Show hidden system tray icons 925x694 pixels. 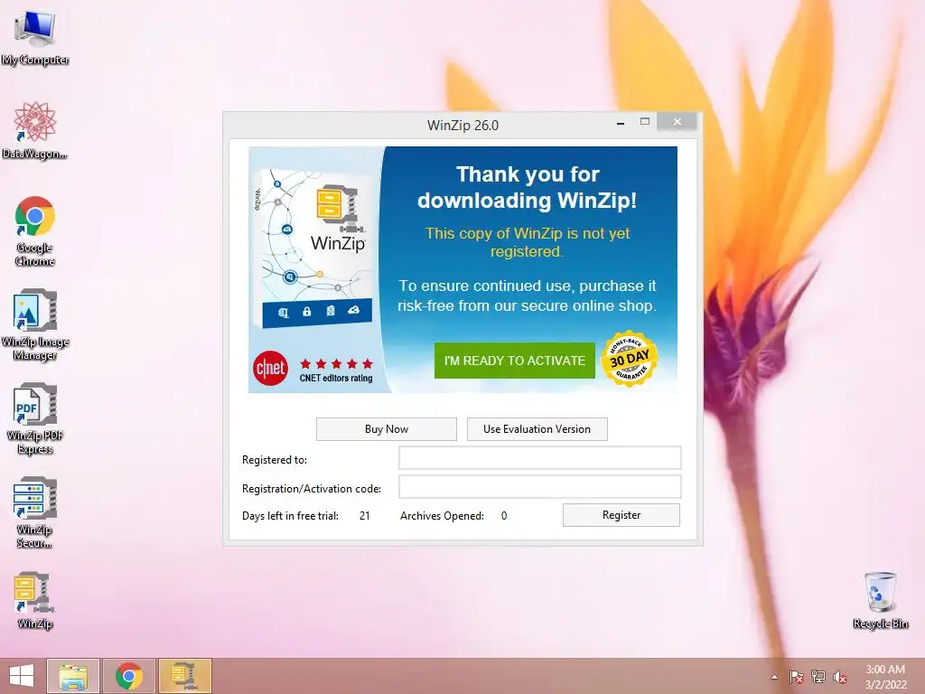point(774,677)
